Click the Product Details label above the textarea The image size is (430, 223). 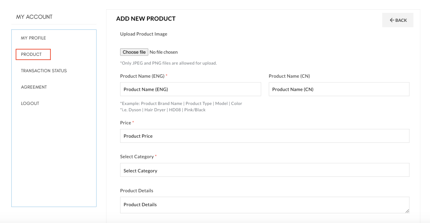[x=136, y=191]
